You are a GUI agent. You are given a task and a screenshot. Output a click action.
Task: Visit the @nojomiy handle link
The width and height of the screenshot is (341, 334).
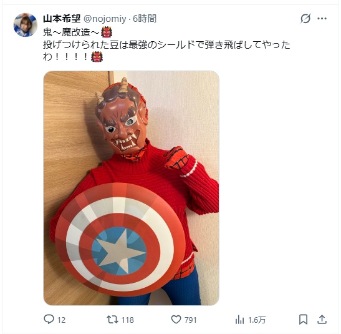[x=105, y=19]
